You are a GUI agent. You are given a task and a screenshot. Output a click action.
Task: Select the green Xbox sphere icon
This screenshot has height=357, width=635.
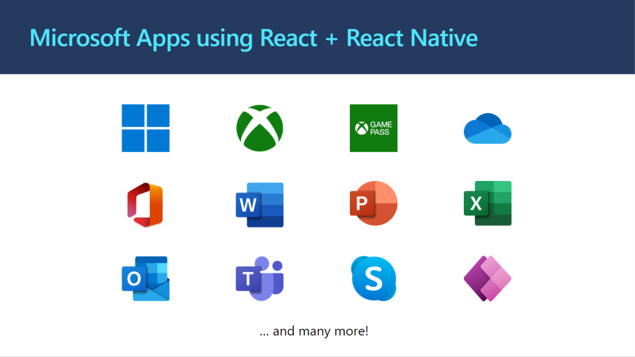[260, 128]
